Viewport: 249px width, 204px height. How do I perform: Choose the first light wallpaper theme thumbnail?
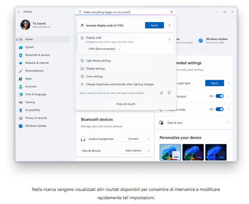click(x=170, y=152)
